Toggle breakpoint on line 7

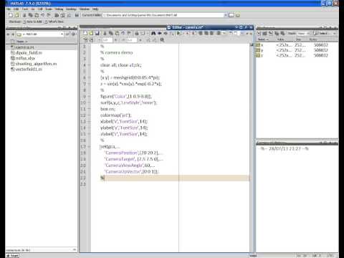(89, 84)
